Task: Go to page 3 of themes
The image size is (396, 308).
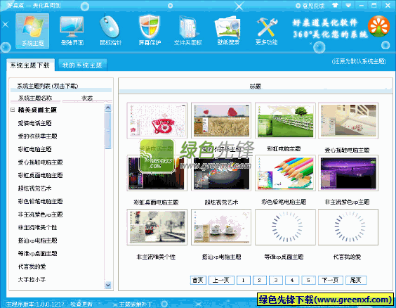Action: (275, 280)
